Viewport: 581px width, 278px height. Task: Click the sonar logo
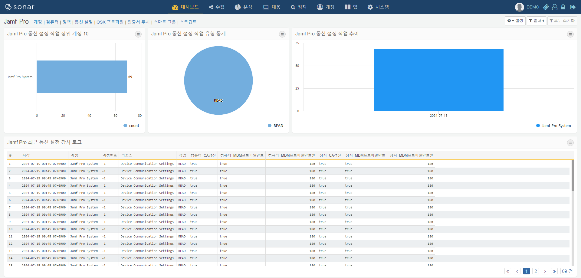20,7
